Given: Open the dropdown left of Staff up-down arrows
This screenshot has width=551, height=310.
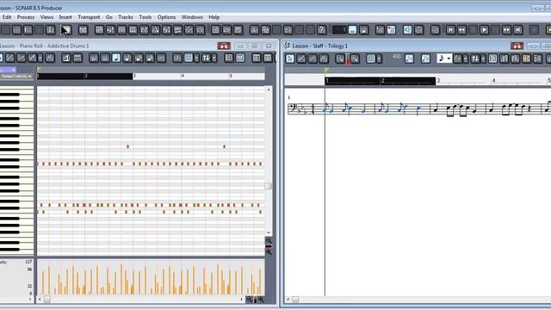Looking at the screenshot, I should [465, 59].
